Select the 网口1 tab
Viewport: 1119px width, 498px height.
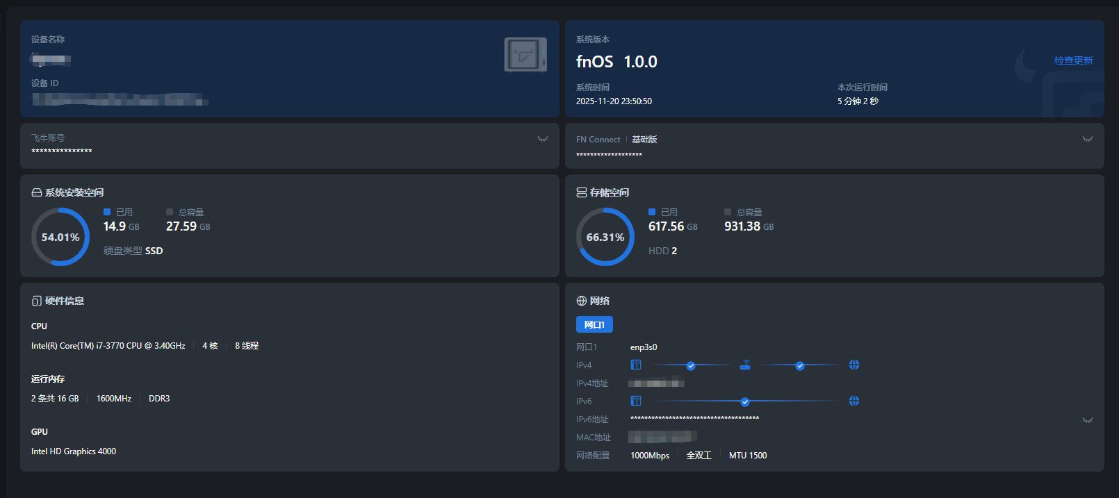594,324
